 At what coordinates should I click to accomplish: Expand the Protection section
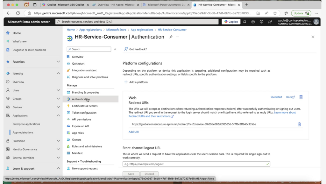pyautogui.click(x=59, y=141)
